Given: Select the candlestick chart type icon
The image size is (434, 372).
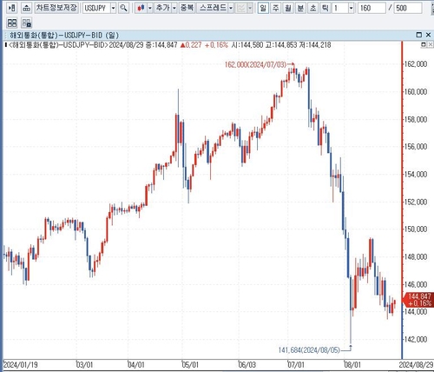Looking at the screenshot, I should (141, 8).
